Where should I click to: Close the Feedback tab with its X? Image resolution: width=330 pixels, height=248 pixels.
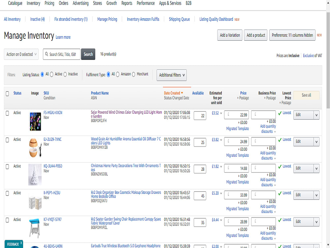click(x=21, y=243)
